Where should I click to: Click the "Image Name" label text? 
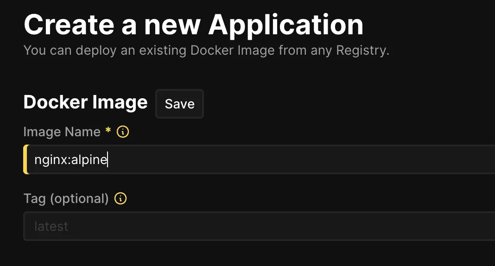[62, 132]
